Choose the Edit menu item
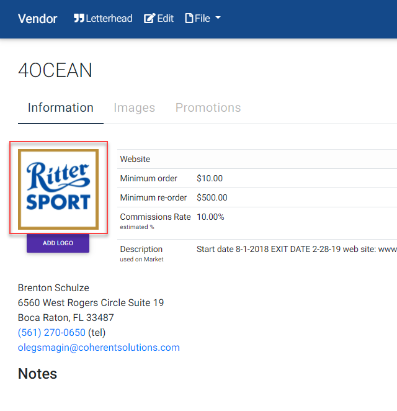The height and width of the screenshot is (411, 397). pos(159,19)
